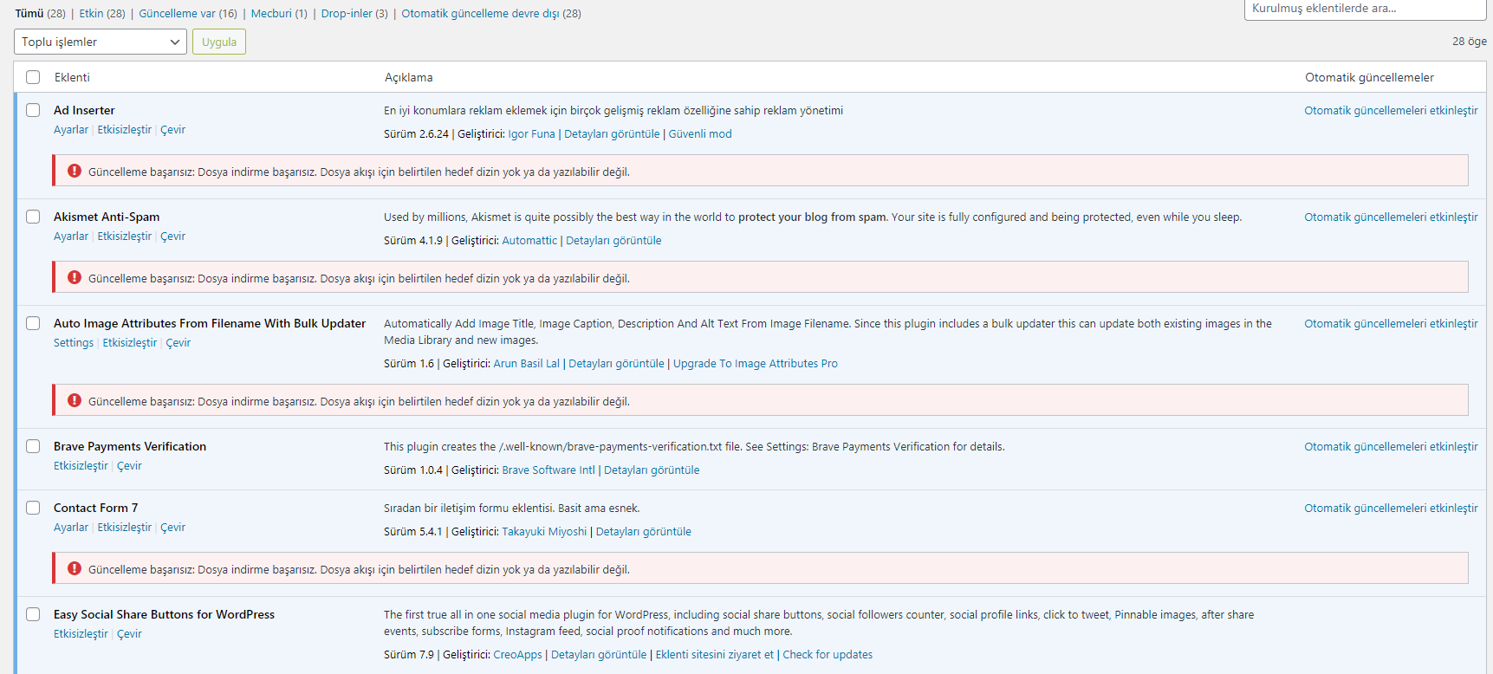Open Güvenli mod link for Ad Inserter
Screen dimensions: 1493x674
(700, 134)
